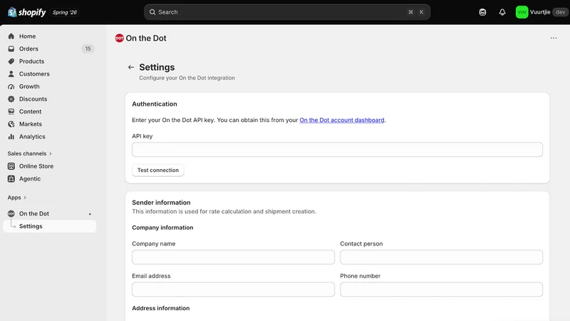Image resolution: width=570 pixels, height=321 pixels.
Task: Open the Sidekick assistant icon
Action: coord(482,12)
